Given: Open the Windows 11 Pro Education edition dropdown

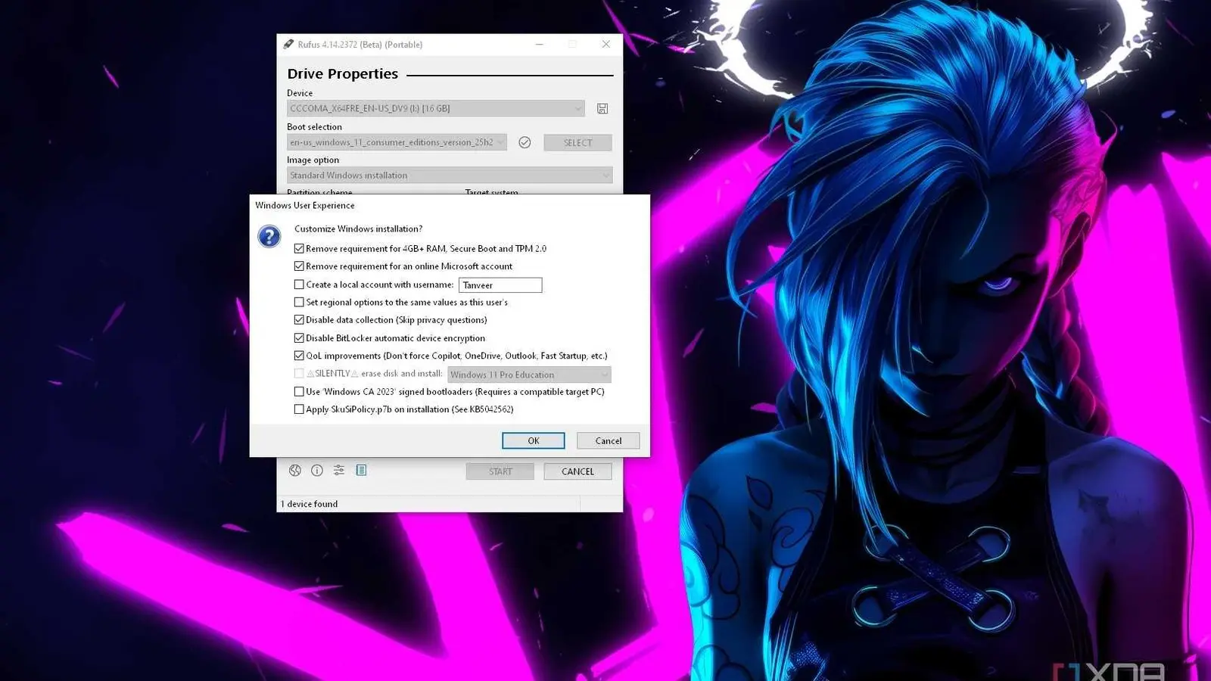Looking at the screenshot, I should (x=529, y=375).
